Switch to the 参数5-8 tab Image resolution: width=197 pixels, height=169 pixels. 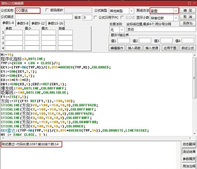pos(23,23)
